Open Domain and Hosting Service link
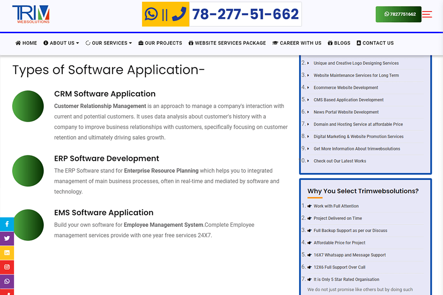 pos(358,124)
